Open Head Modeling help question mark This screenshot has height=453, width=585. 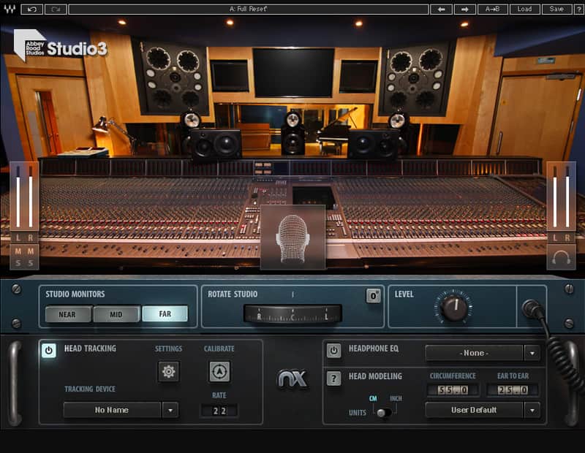click(x=333, y=378)
